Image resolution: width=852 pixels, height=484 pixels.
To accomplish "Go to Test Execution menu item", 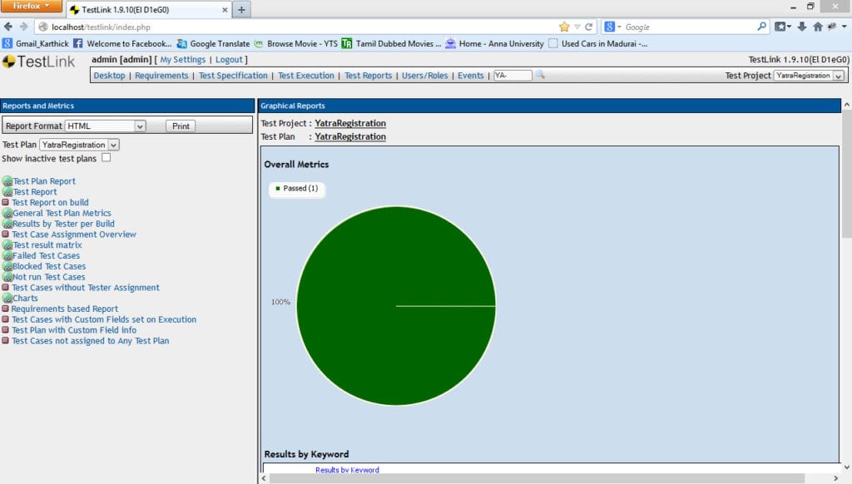I will click(x=305, y=76).
